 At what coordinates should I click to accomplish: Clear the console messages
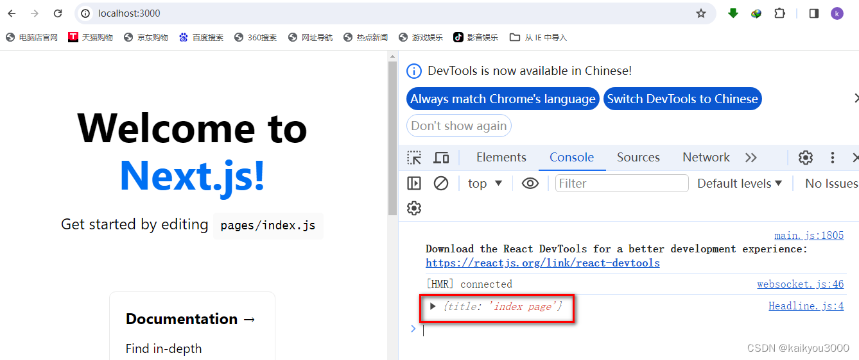pos(441,184)
